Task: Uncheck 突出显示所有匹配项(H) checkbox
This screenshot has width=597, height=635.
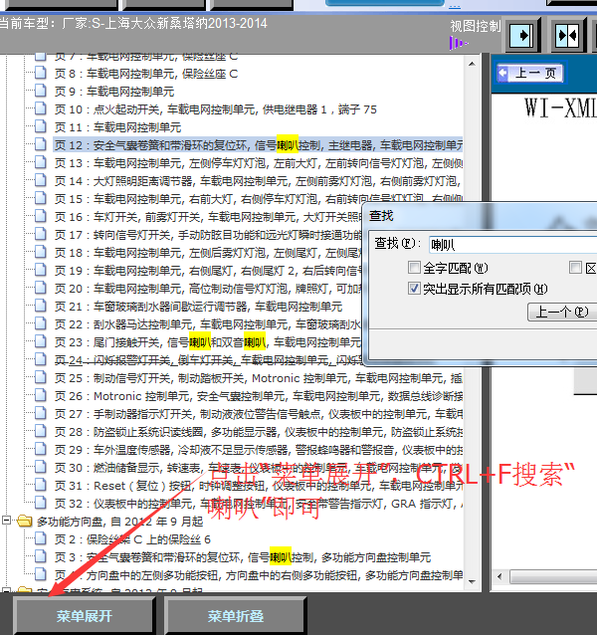Action: tap(414, 289)
